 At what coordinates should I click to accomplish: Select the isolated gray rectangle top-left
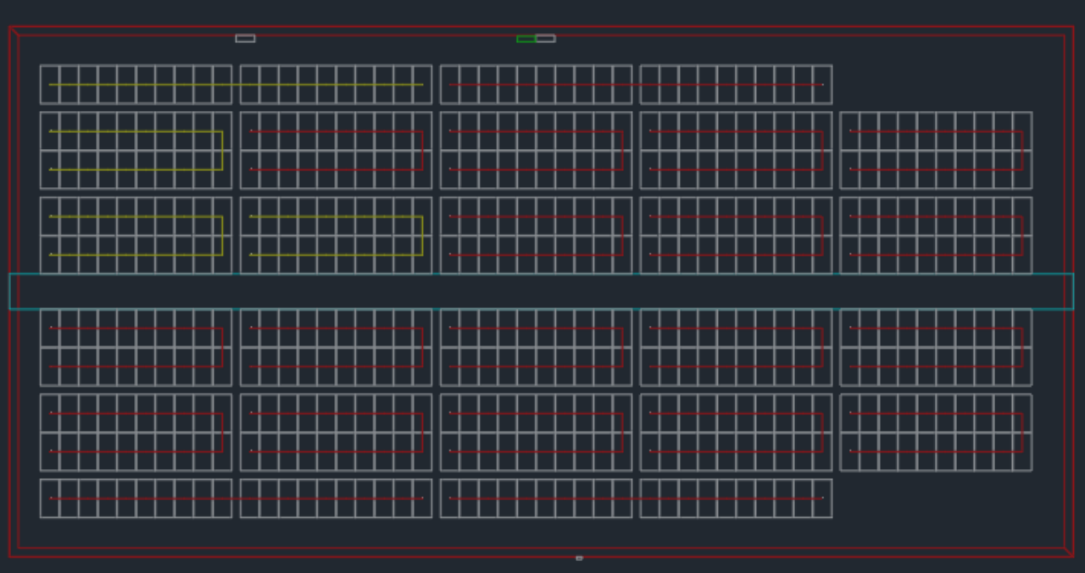click(x=245, y=38)
